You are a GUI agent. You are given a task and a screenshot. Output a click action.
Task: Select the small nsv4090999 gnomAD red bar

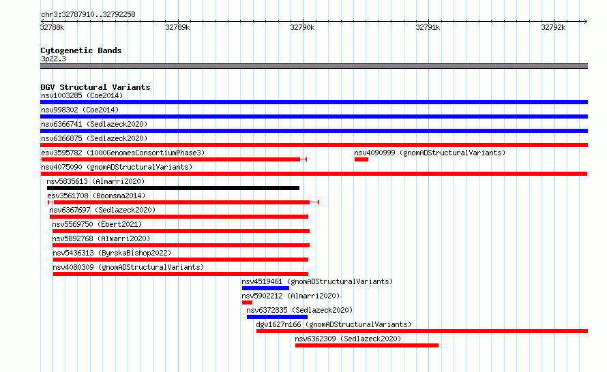point(361,159)
